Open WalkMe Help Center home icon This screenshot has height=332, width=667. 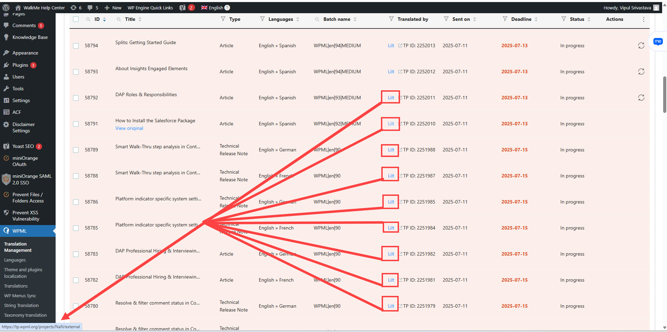(x=18, y=8)
